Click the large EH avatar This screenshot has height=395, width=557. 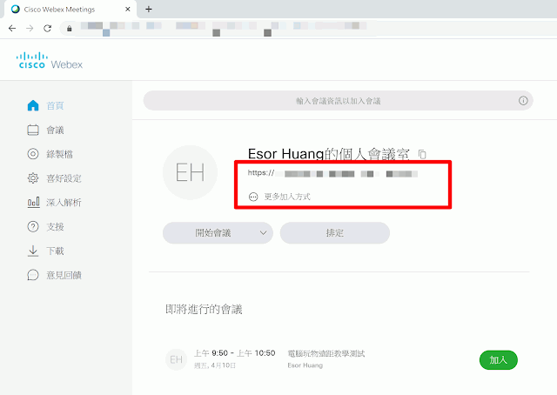tap(190, 172)
